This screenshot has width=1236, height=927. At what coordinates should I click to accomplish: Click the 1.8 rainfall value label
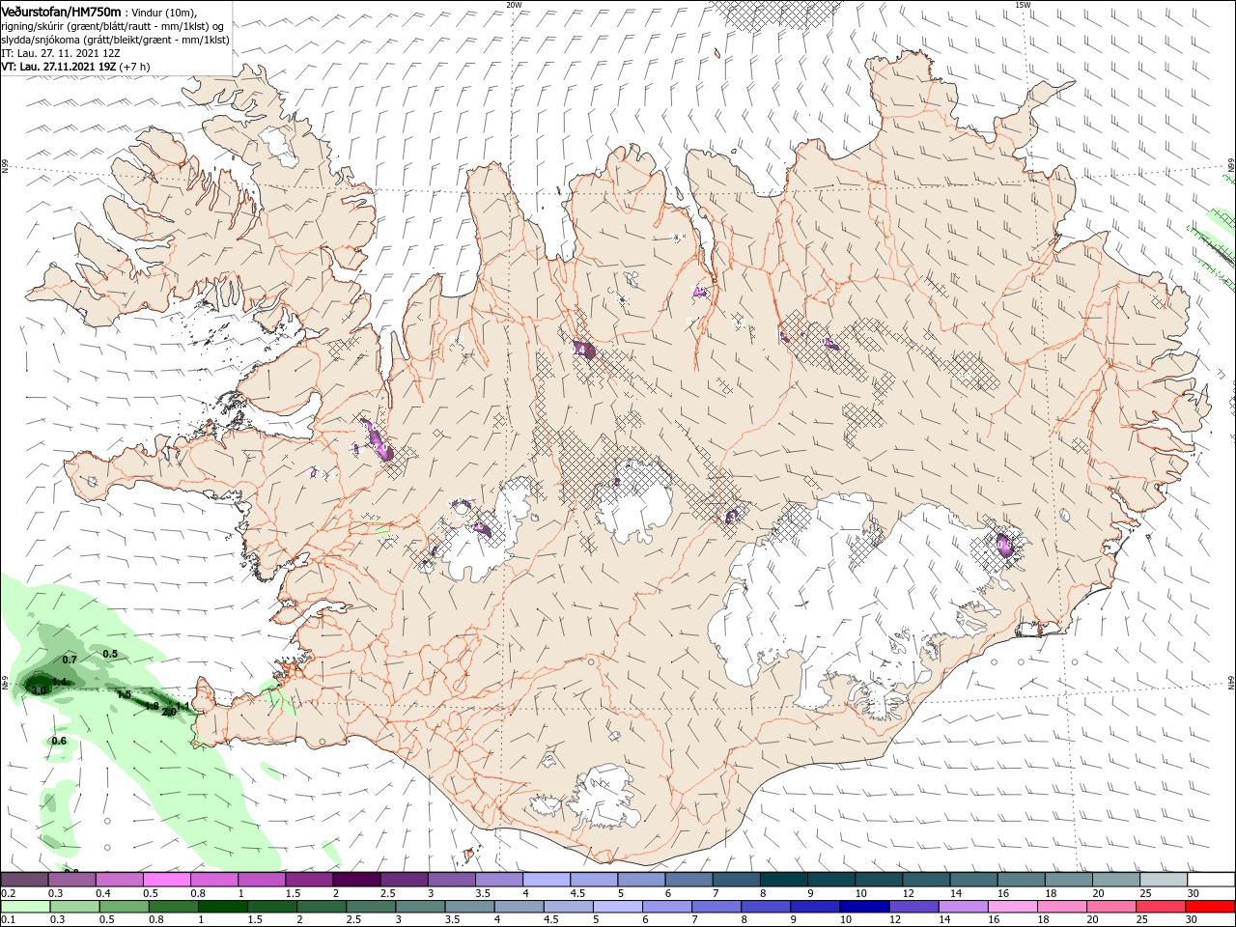(152, 706)
